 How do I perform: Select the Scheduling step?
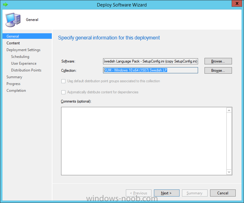pos(20,57)
